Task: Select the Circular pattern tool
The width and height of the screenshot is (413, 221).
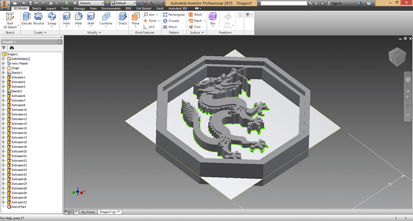Action: 171,21
